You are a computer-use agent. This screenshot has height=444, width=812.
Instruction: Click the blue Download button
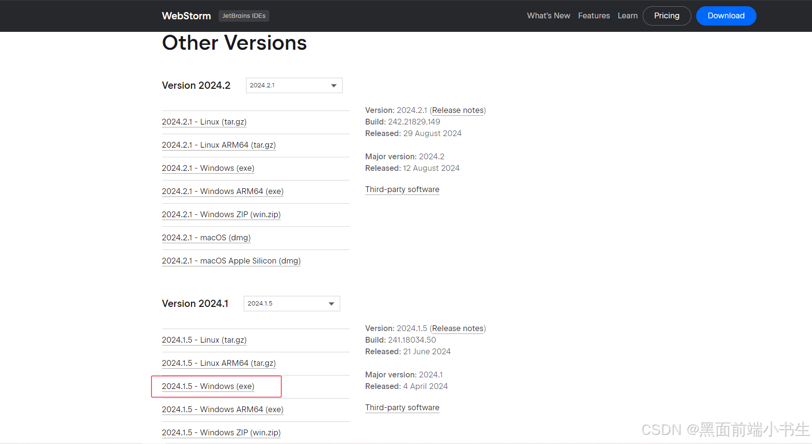[726, 16]
